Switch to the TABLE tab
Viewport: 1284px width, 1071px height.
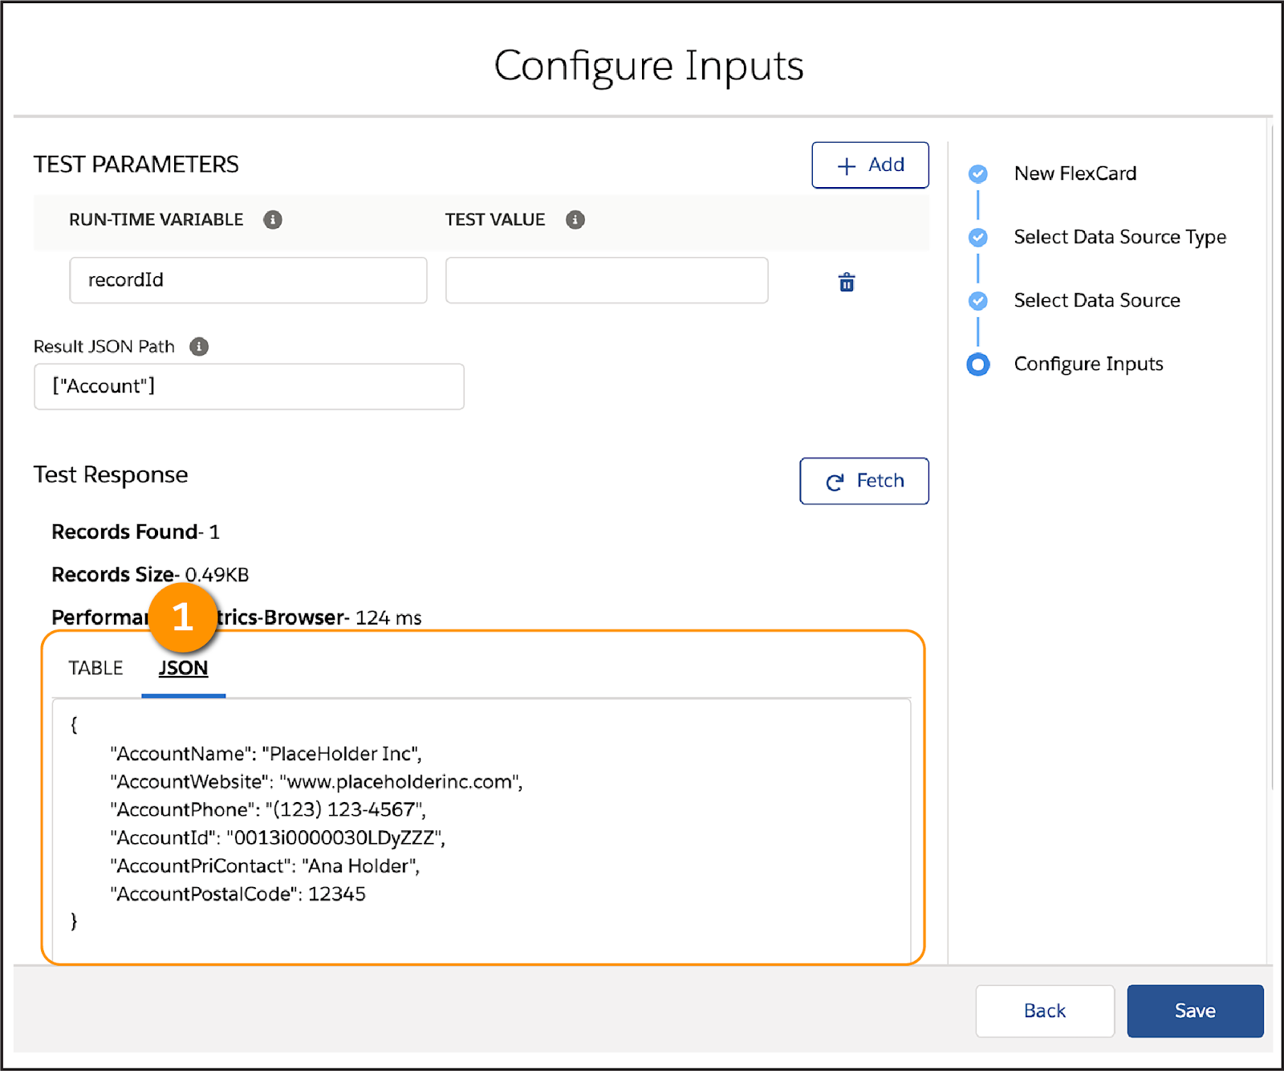(95, 667)
